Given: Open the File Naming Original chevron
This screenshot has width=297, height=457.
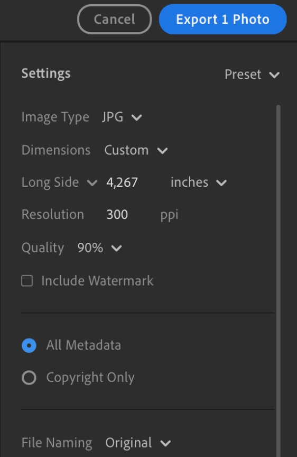Looking at the screenshot, I should (165, 443).
